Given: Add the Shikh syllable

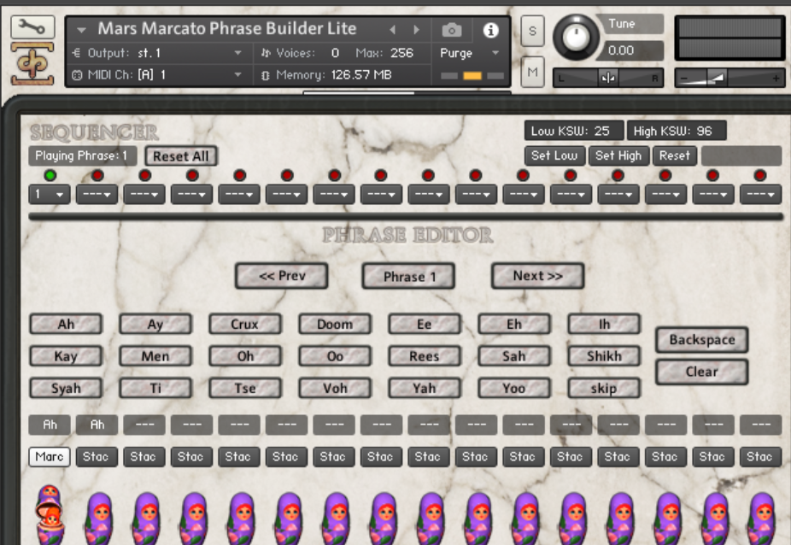Looking at the screenshot, I should click(604, 356).
